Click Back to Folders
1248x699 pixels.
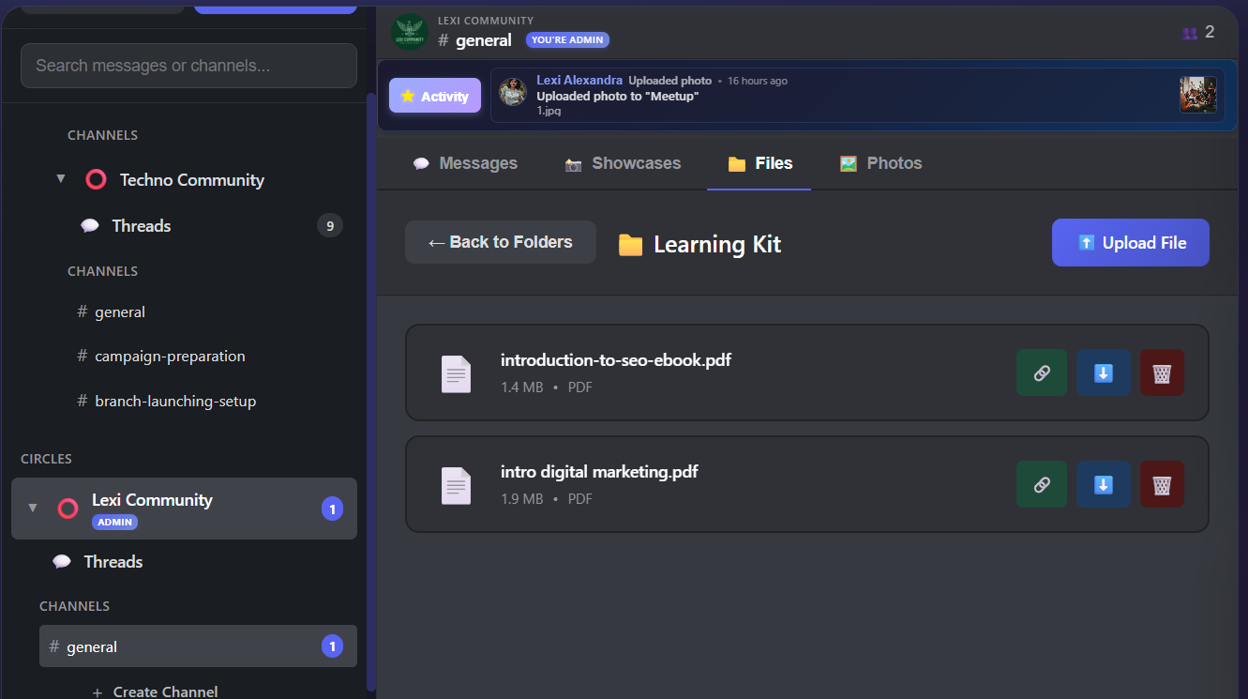click(500, 241)
